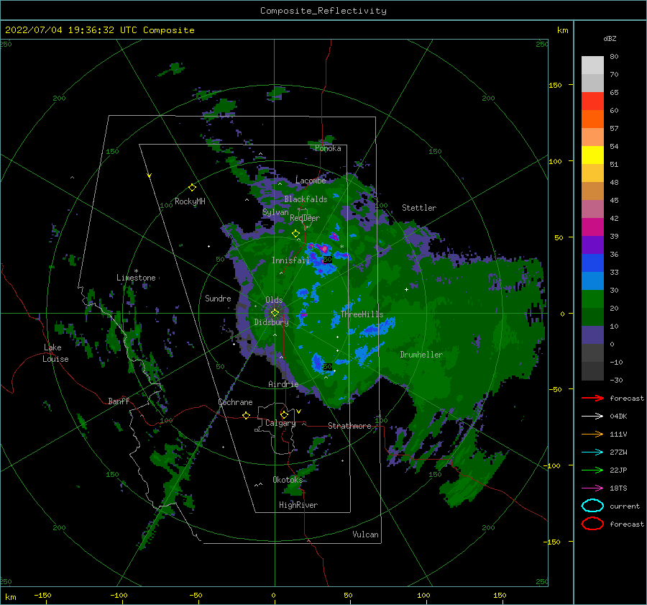This screenshot has width=647, height=605.
Task: Click the purple 36-39 dBZ color swatch
Action: [x=592, y=245]
